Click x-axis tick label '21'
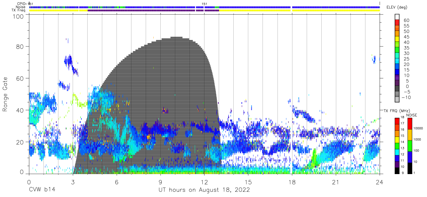The image size is (427, 197). click(x=336, y=182)
